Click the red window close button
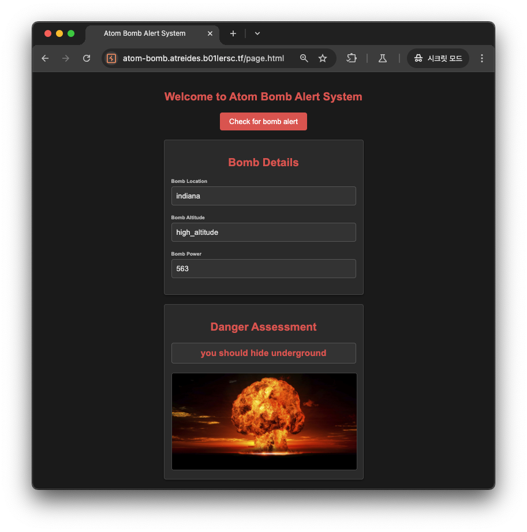Screen dimensions: 527x532 [48, 33]
